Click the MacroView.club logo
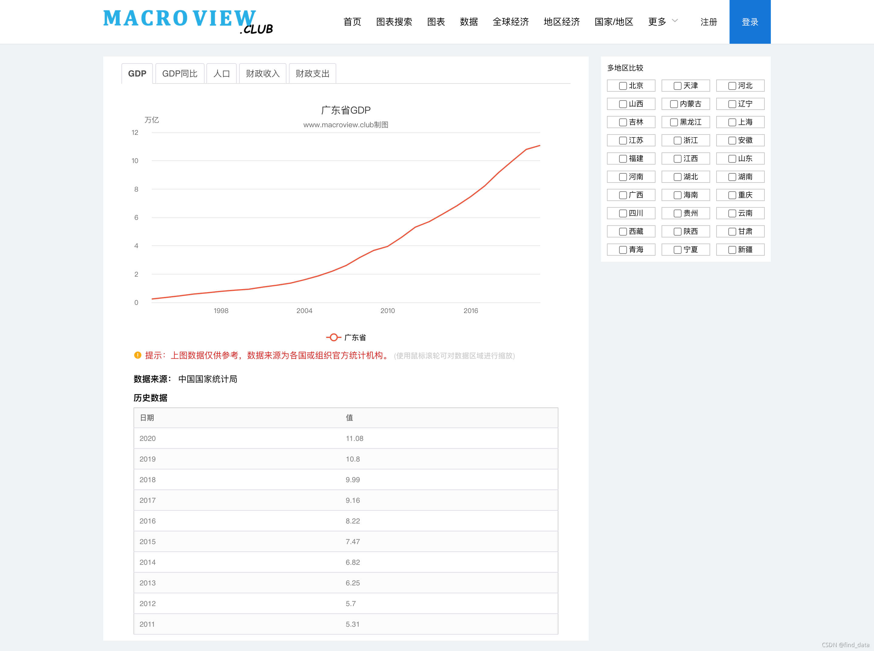 click(188, 22)
